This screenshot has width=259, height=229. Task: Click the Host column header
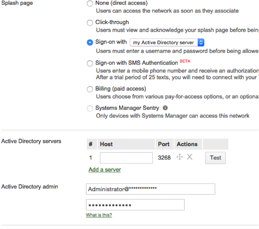tap(106, 144)
